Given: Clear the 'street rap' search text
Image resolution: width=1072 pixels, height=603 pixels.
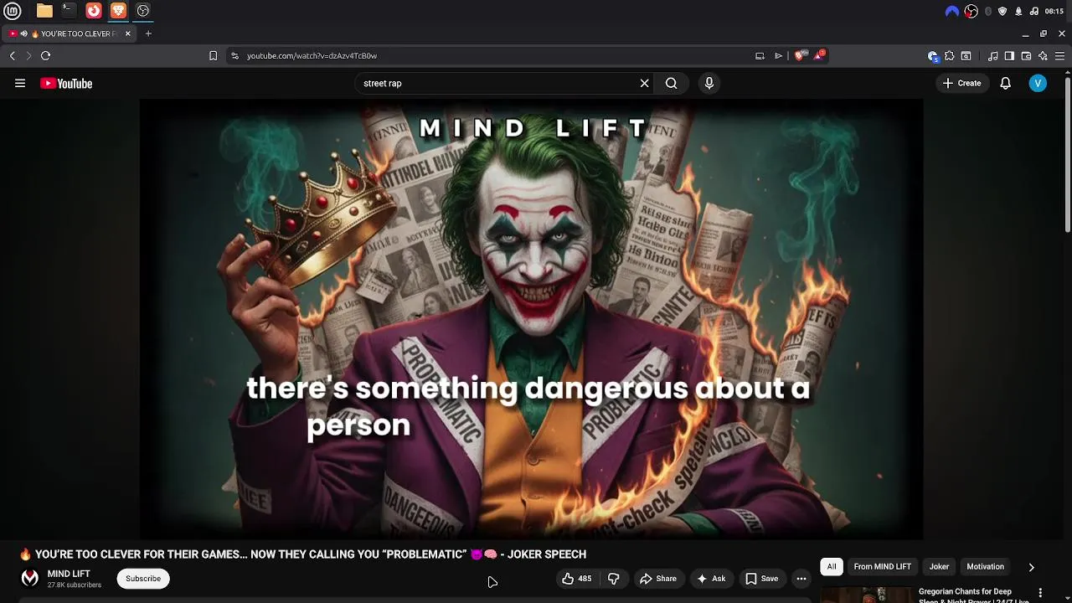Looking at the screenshot, I should (x=644, y=83).
